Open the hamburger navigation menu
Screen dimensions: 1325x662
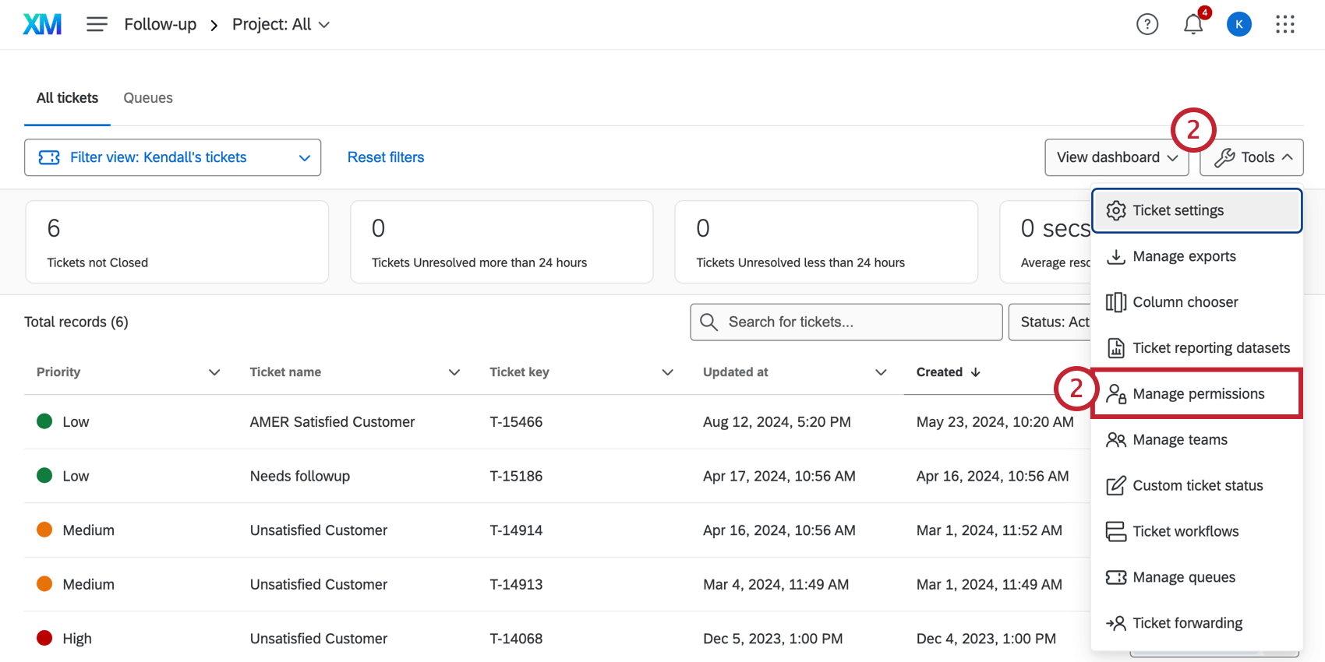[x=97, y=25]
